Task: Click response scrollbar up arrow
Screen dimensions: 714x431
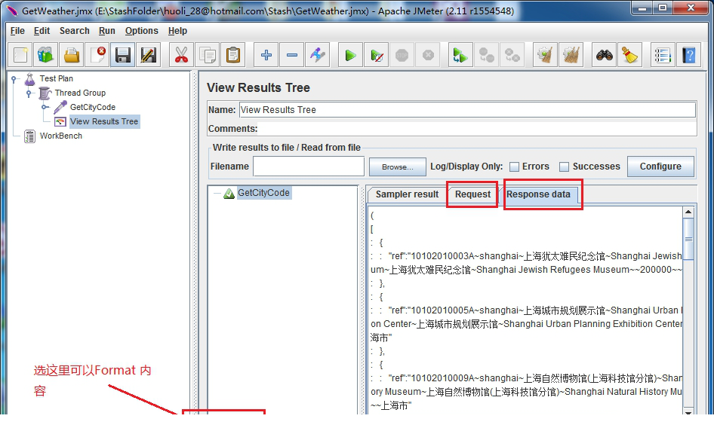Action: pyautogui.click(x=688, y=212)
